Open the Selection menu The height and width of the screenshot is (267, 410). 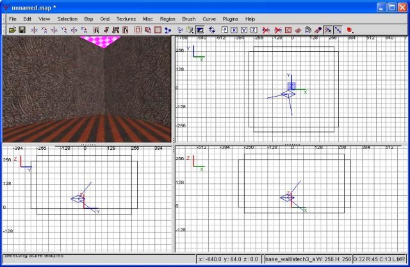click(x=67, y=19)
